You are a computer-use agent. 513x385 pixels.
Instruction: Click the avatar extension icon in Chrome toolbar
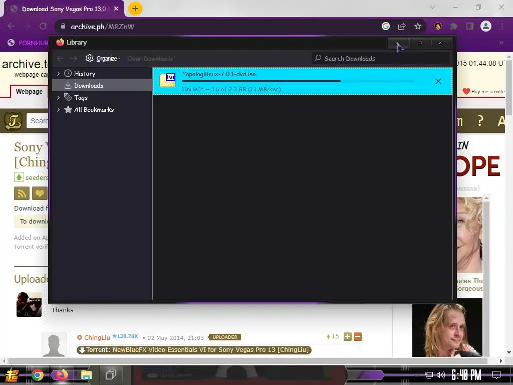(438, 26)
